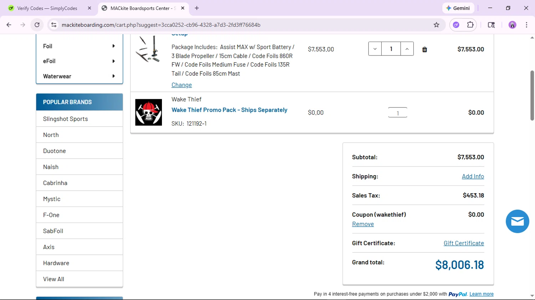Go forward using the browser forward arrow
The width and height of the screenshot is (535, 300).
pos(23,25)
